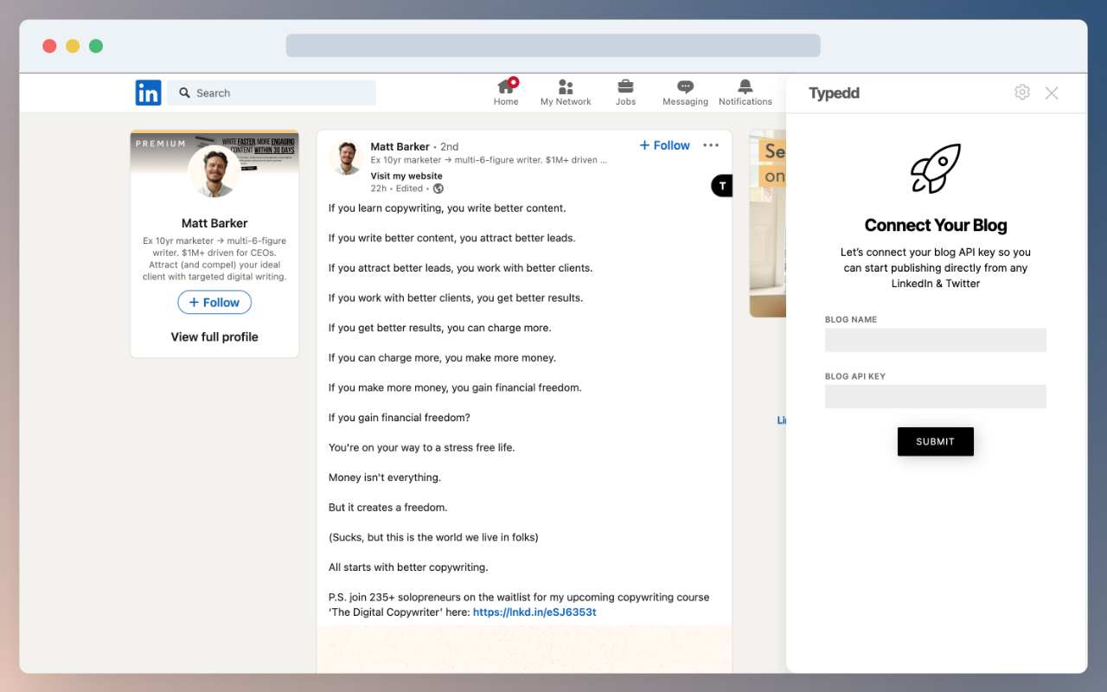The width and height of the screenshot is (1107, 692).
Task: Click the search magnifier in the search bar
Action: (183, 92)
